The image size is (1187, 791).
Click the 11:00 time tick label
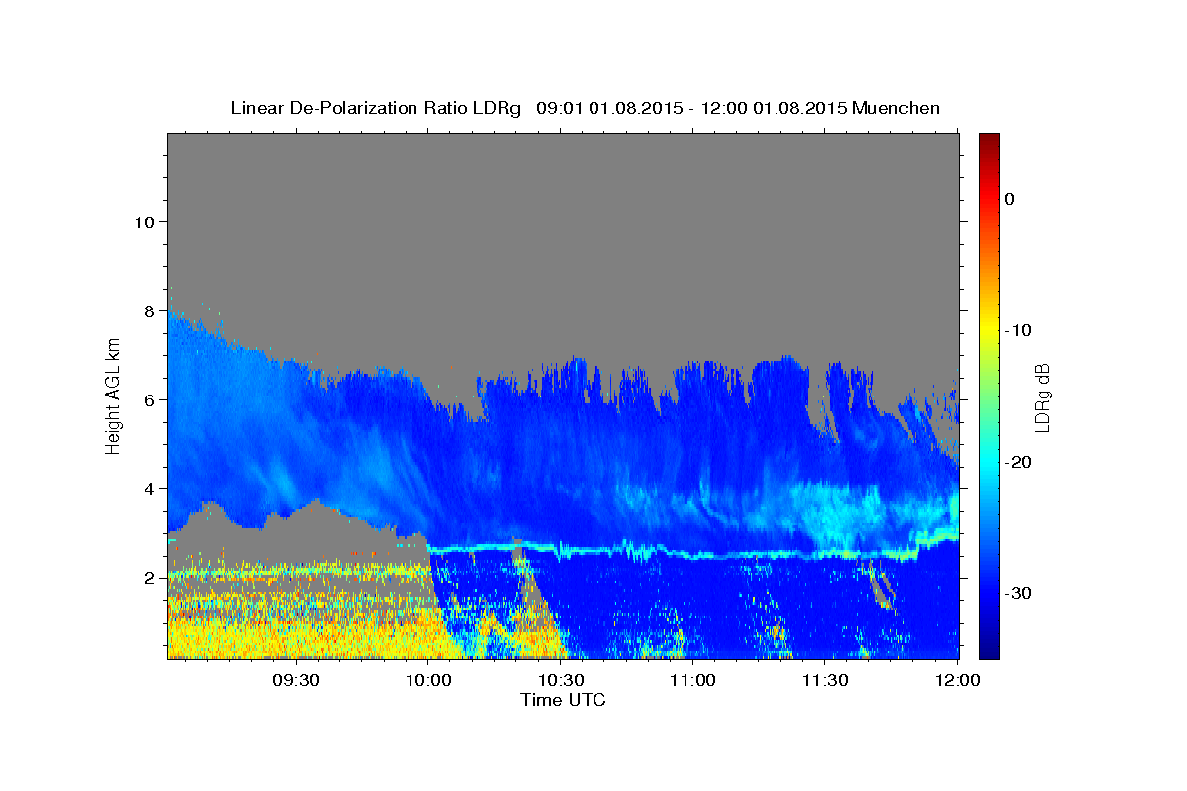point(692,680)
